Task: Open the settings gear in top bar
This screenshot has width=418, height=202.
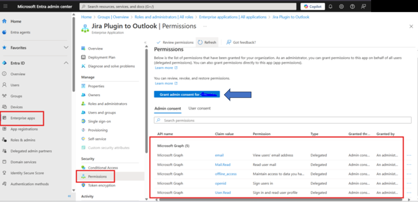Action: click(341, 7)
